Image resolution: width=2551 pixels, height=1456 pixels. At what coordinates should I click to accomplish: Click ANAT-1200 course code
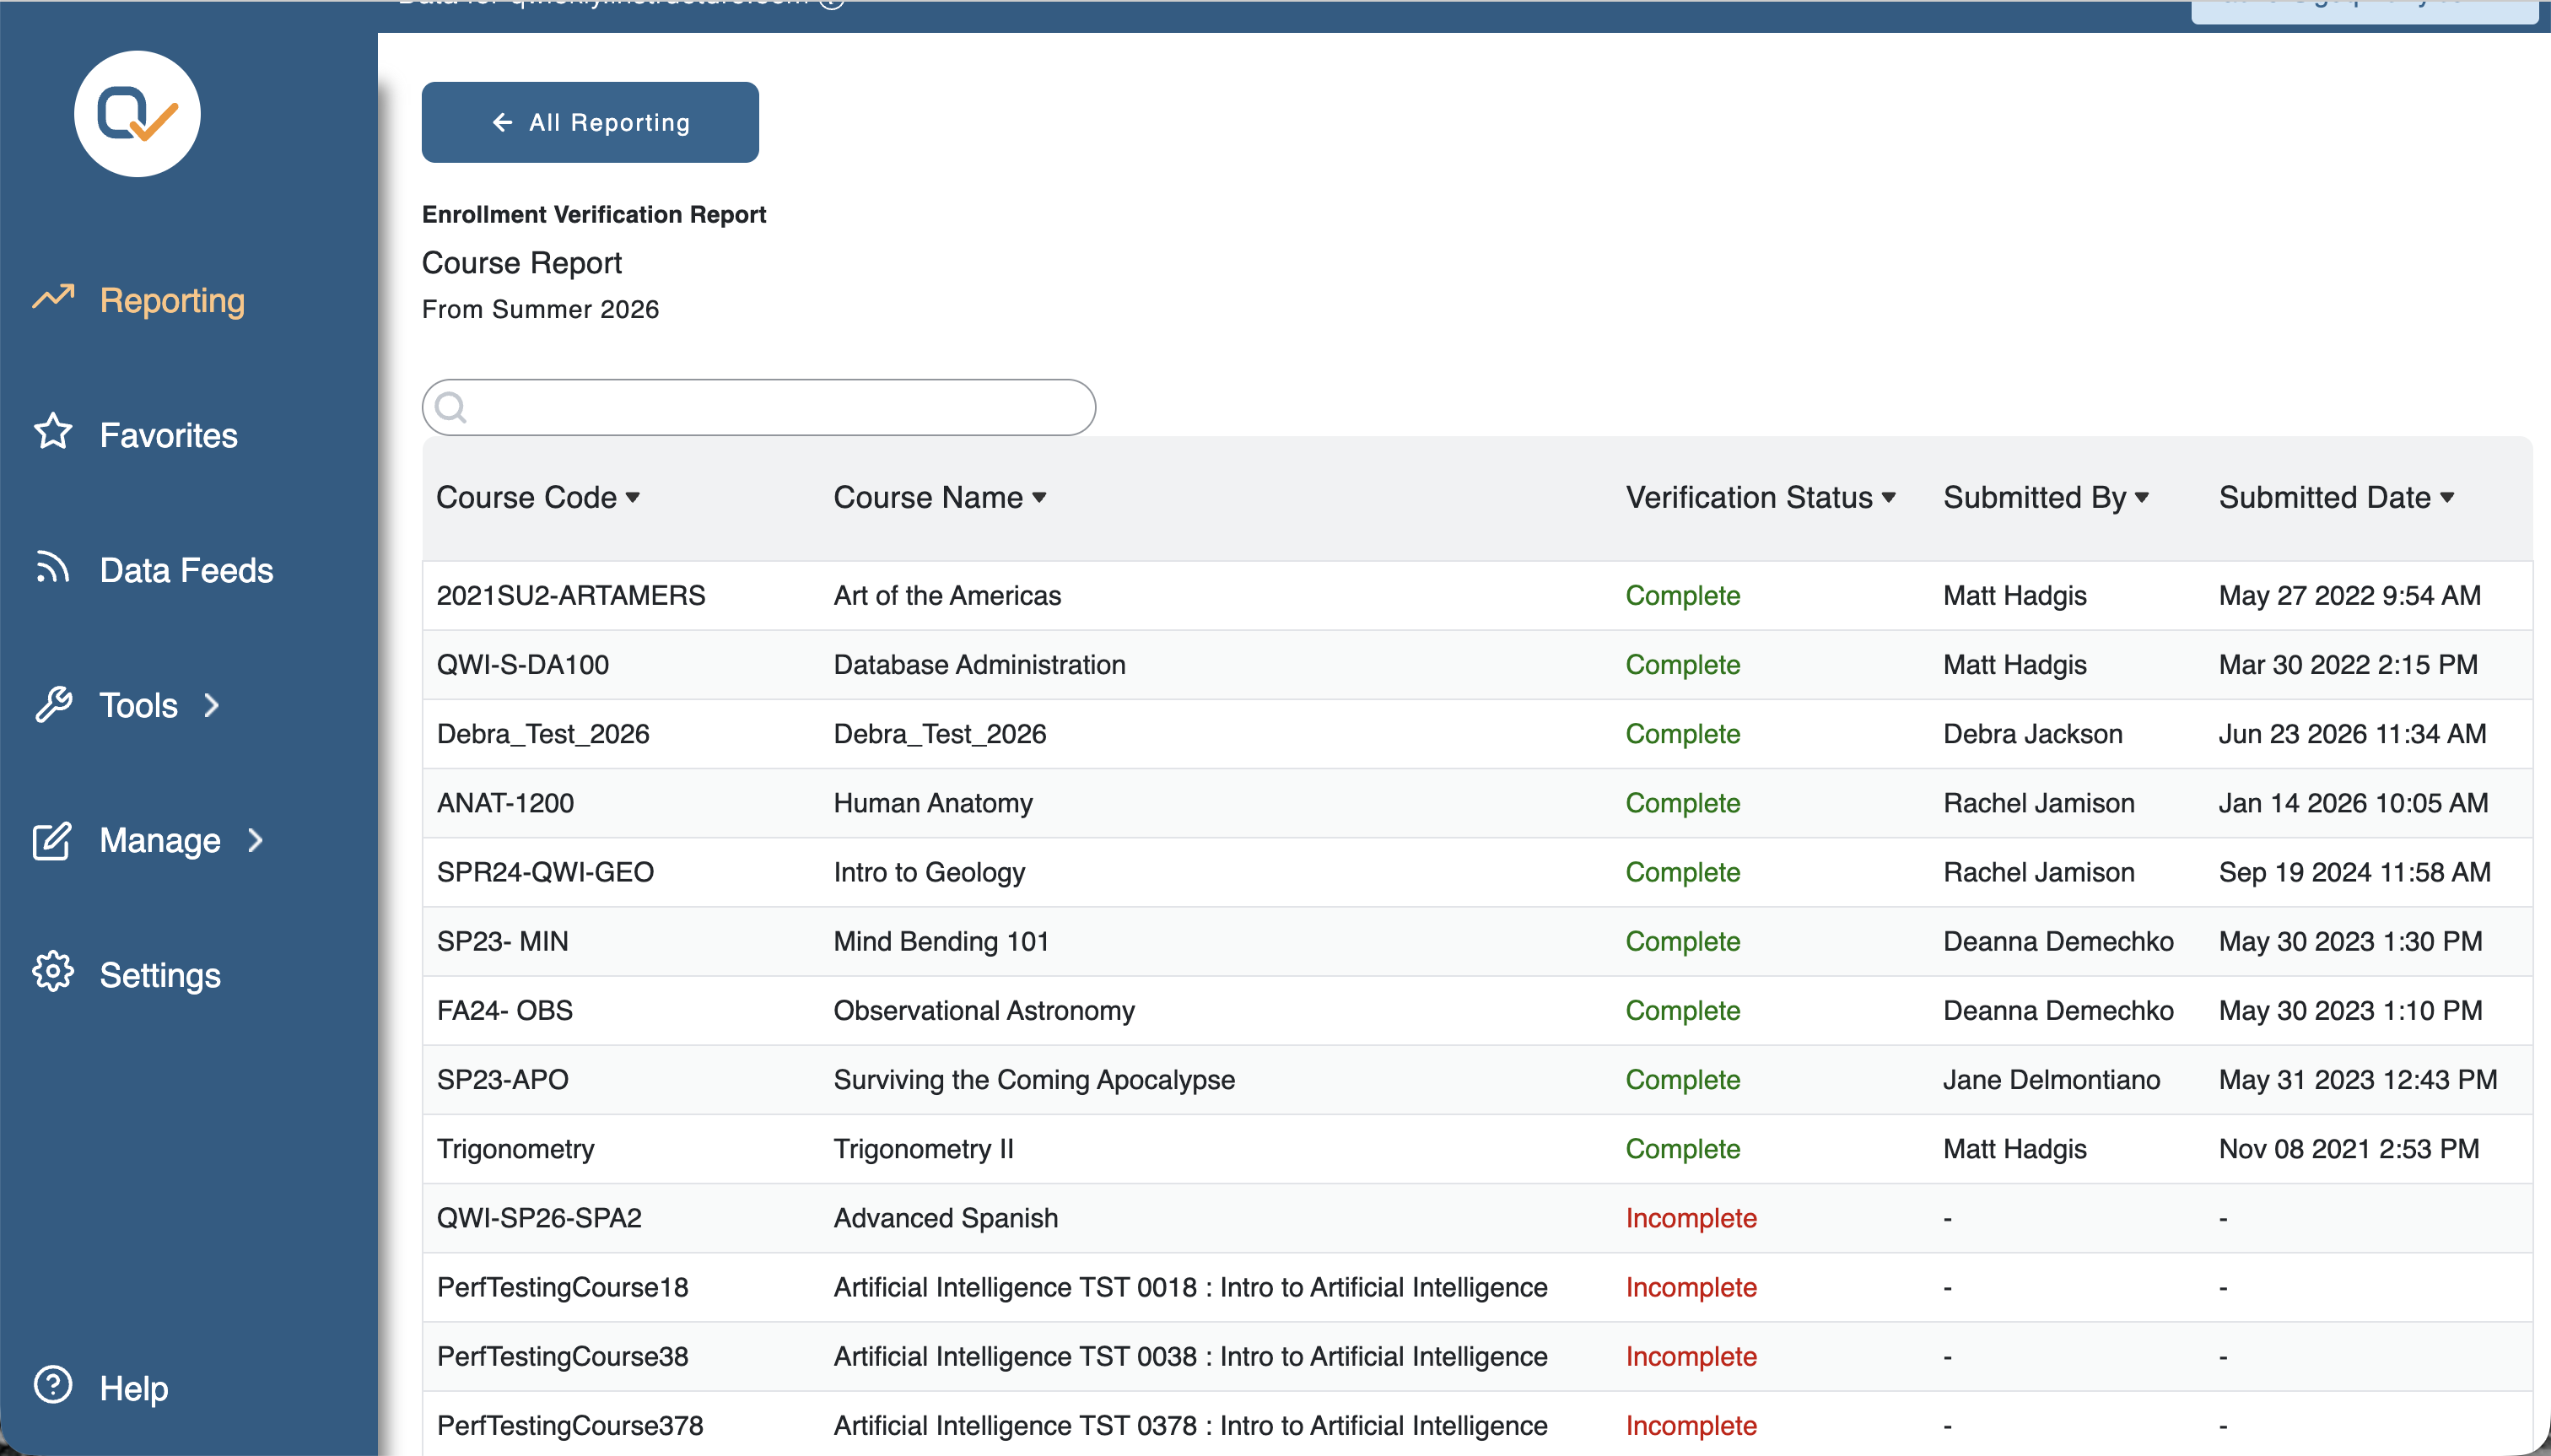coord(505,802)
